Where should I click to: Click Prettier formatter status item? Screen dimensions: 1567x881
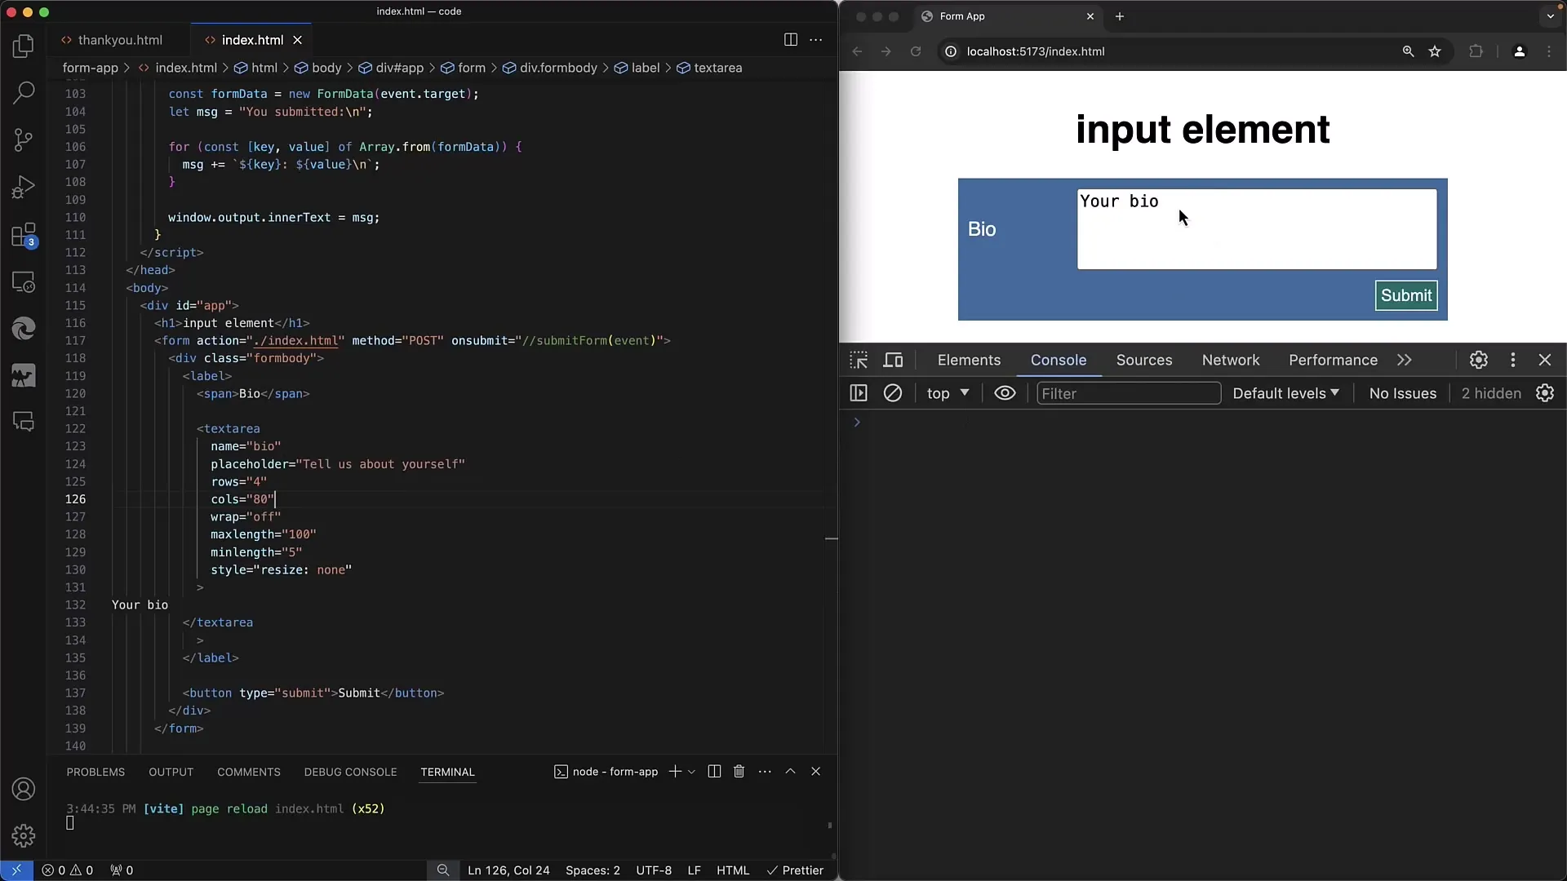[x=795, y=870]
